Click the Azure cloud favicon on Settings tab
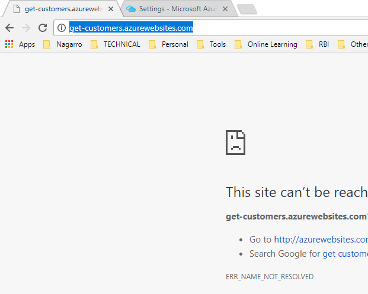The width and height of the screenshot is (368, 294). pos(131,9)
